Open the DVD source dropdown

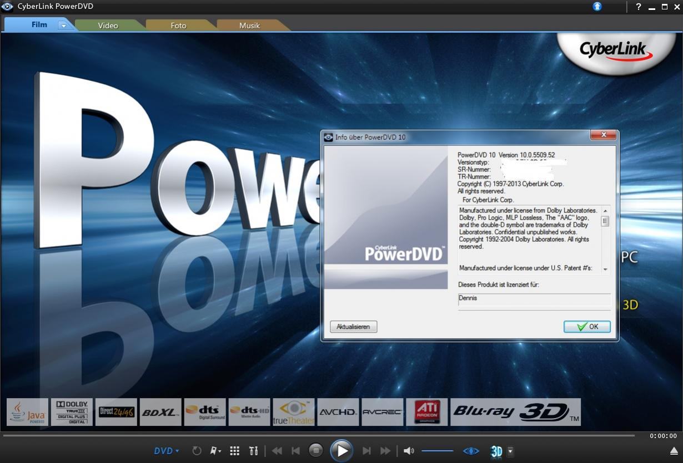167,451
